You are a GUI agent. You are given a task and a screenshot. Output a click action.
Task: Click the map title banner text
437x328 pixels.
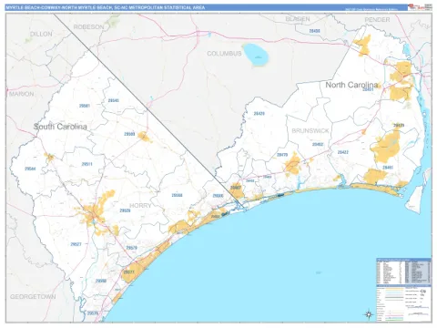pyautogui.click(x=106, y=7)
